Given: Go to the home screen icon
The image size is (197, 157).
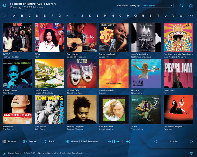Looking at the screenshot, I should [x=191, y=6].
